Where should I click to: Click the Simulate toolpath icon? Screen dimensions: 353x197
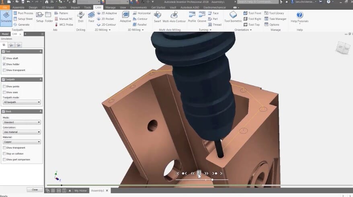pos(6,18)
